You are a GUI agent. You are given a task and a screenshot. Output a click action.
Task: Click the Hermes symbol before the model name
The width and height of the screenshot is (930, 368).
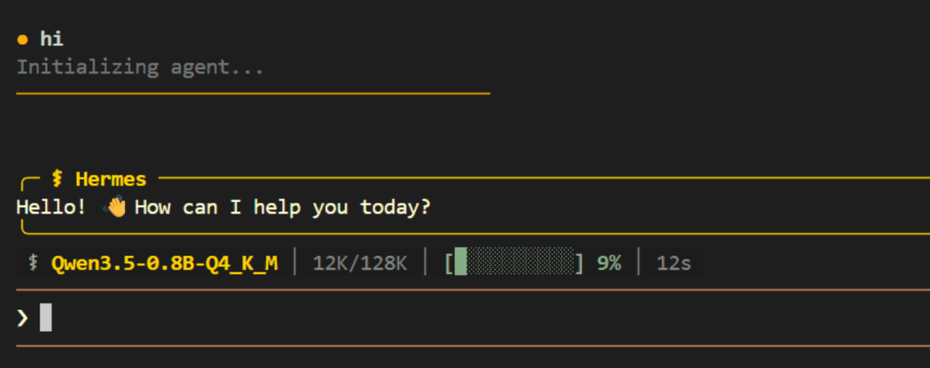coord(33,263)
